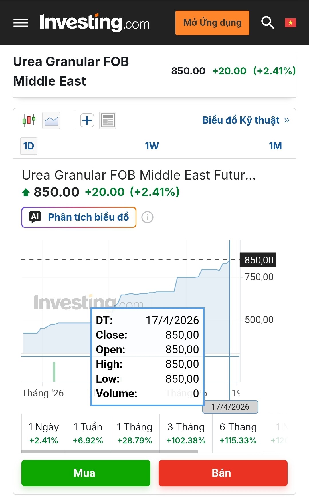Open the news layout panel icon
Screen dimensions: 309x500
108,120
